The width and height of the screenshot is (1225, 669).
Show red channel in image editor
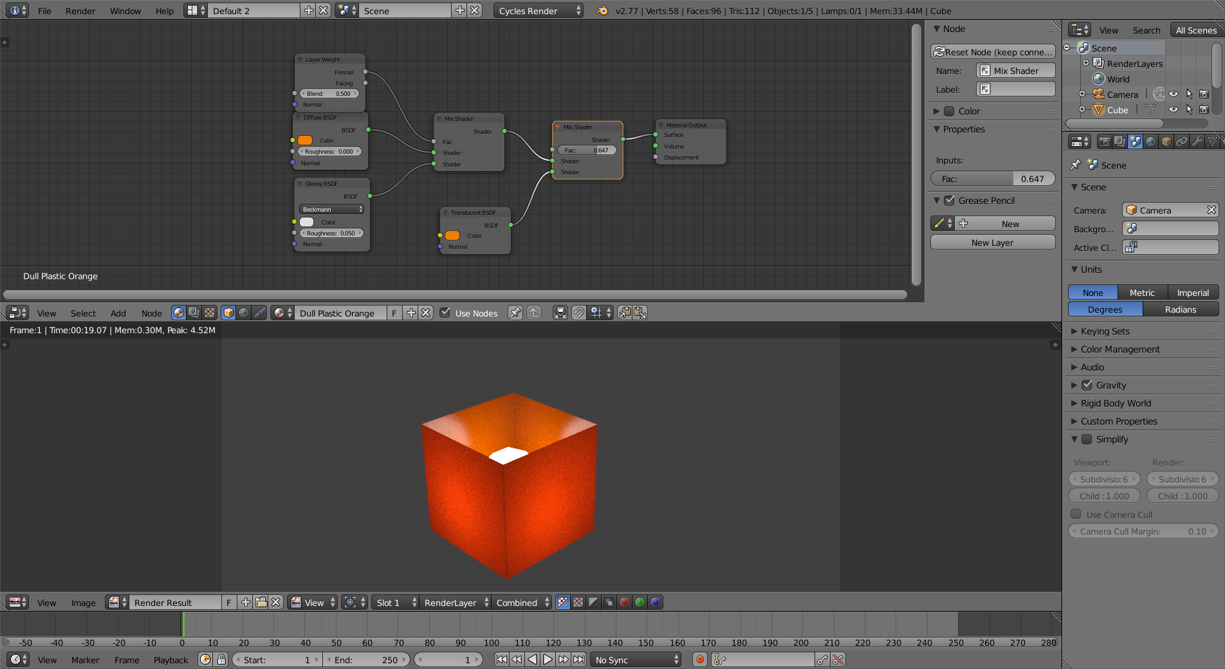point(624,602)
